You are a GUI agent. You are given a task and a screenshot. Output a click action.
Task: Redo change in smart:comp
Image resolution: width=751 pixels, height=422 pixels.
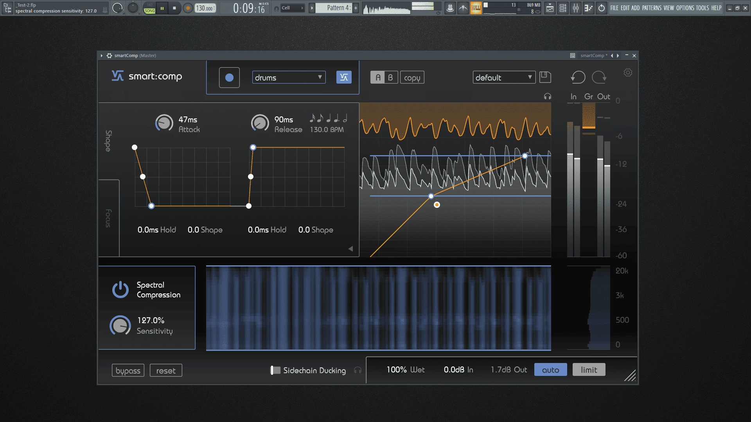pos(599,77)
